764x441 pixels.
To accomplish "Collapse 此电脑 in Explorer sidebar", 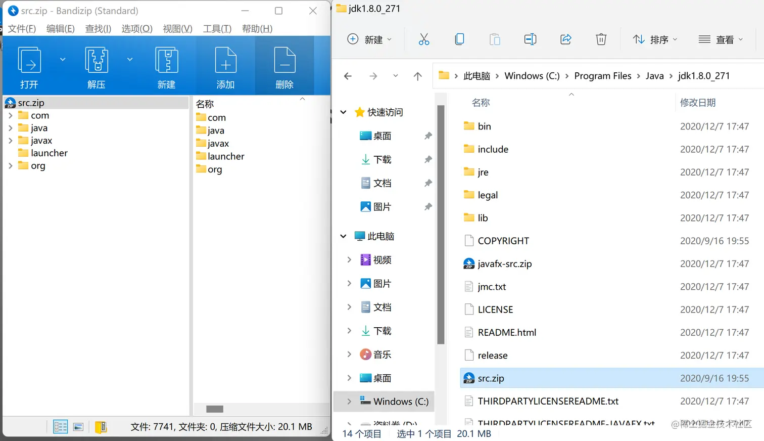I will (x=344, y=236).
